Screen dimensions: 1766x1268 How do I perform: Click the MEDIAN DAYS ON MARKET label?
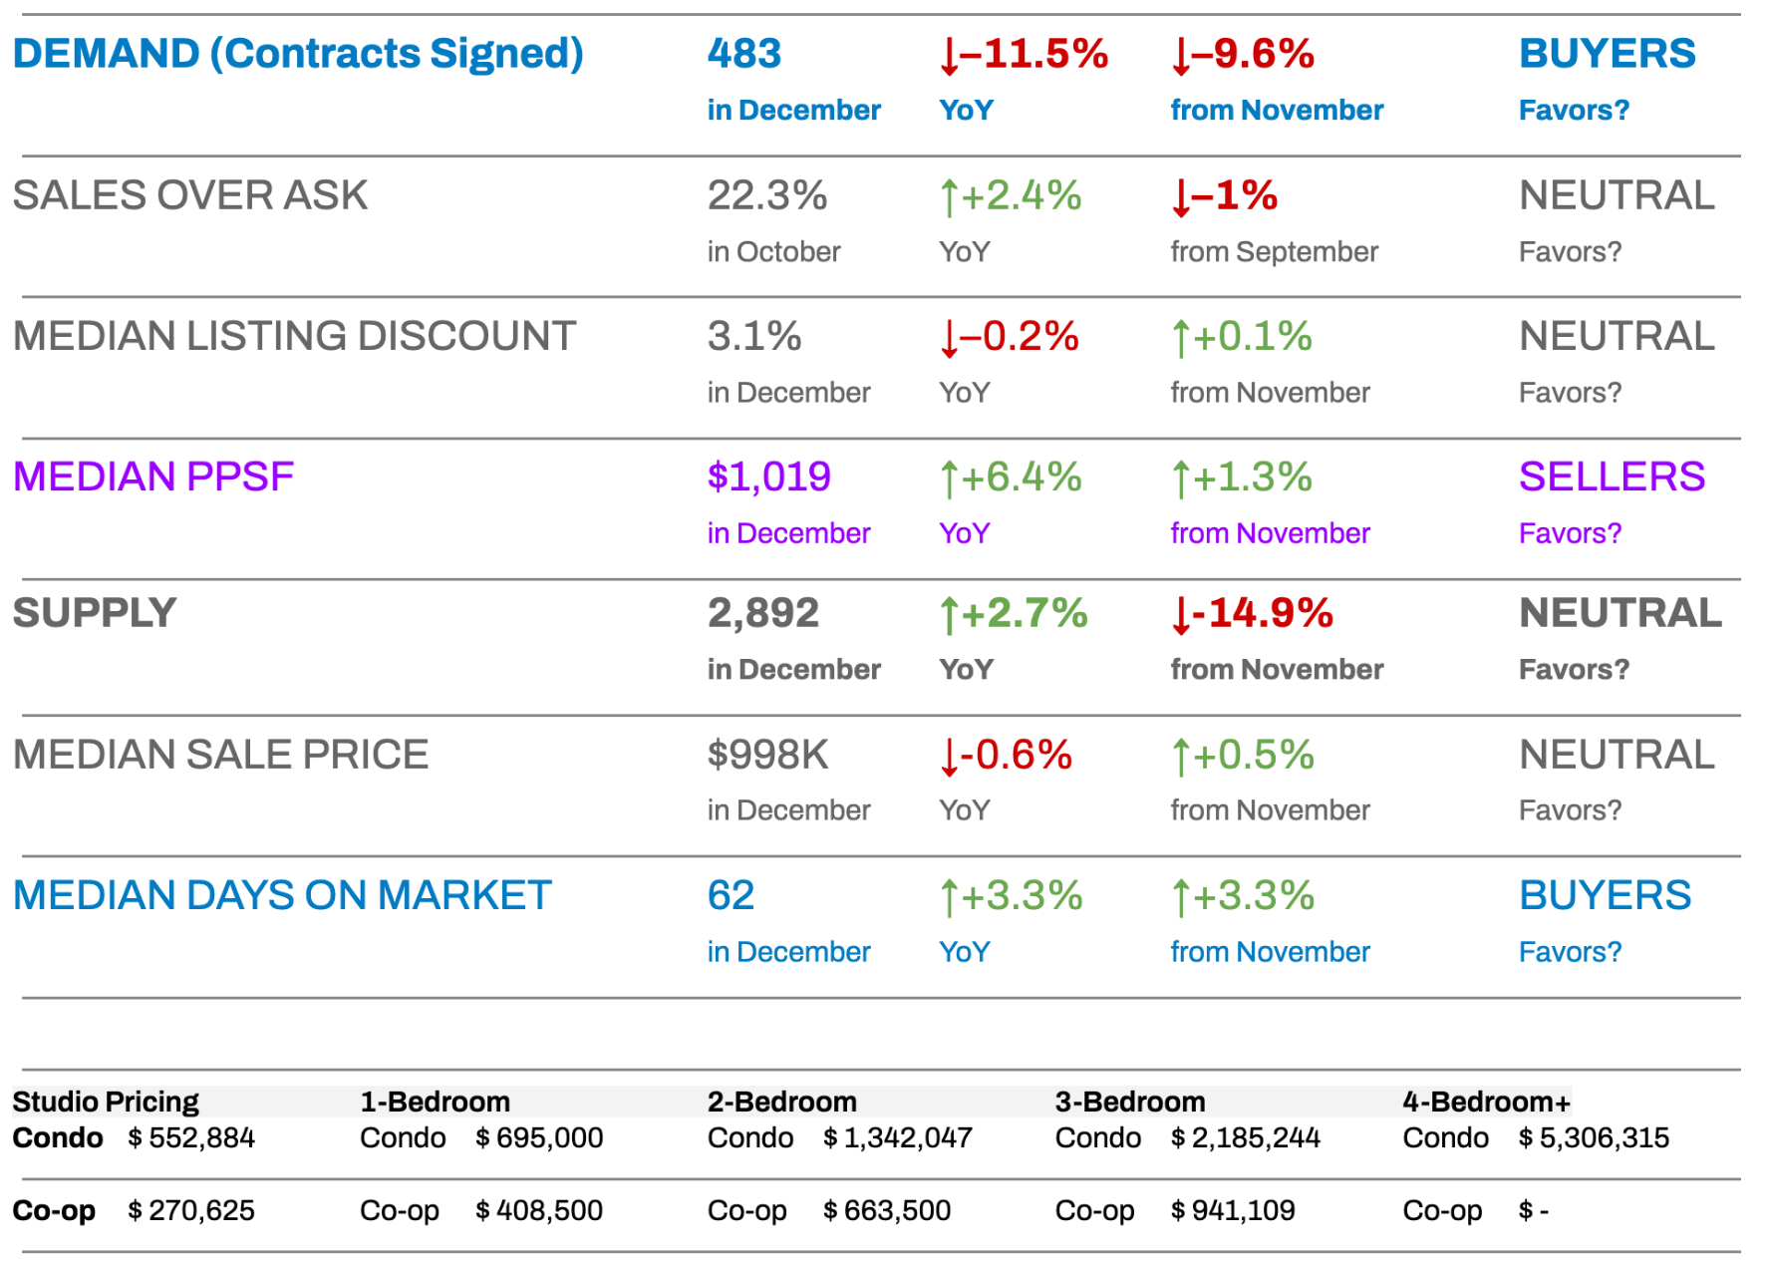pyautogui.click(x=282, y=896)
